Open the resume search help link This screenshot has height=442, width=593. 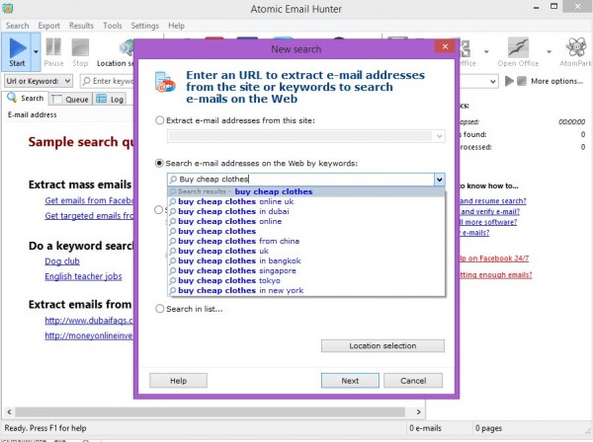tap(493, 201)
